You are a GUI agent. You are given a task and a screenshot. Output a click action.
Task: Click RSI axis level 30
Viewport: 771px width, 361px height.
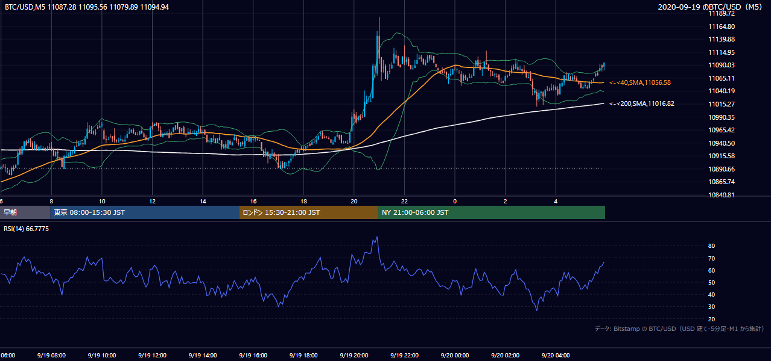712,306
